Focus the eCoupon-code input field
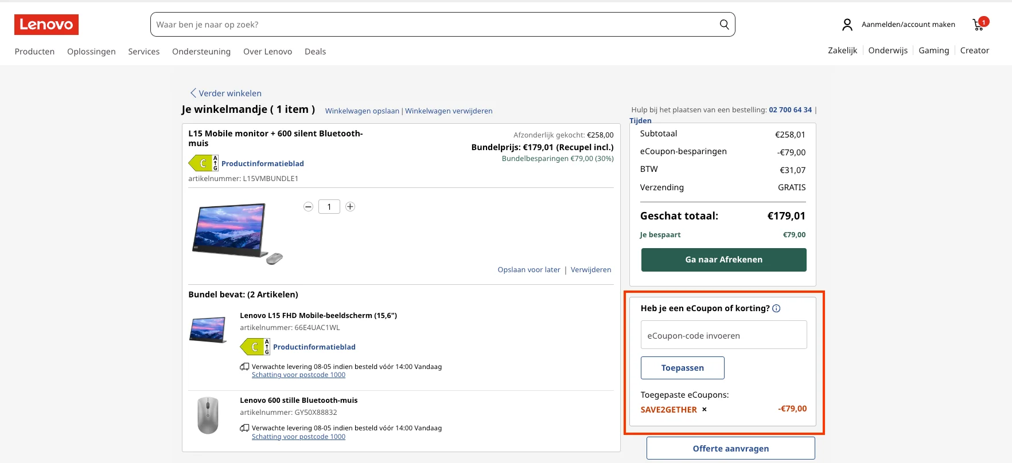Screen dimensions: 1012x463 click(x=723, y=335)
